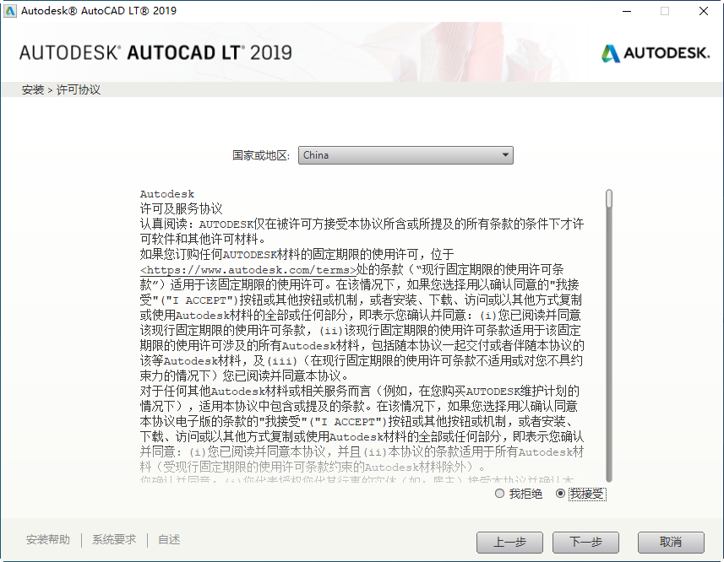724x562 pixels.
Task: Click the 许可及服务协议 heading in agreement
Action: (x=182, y=208)
